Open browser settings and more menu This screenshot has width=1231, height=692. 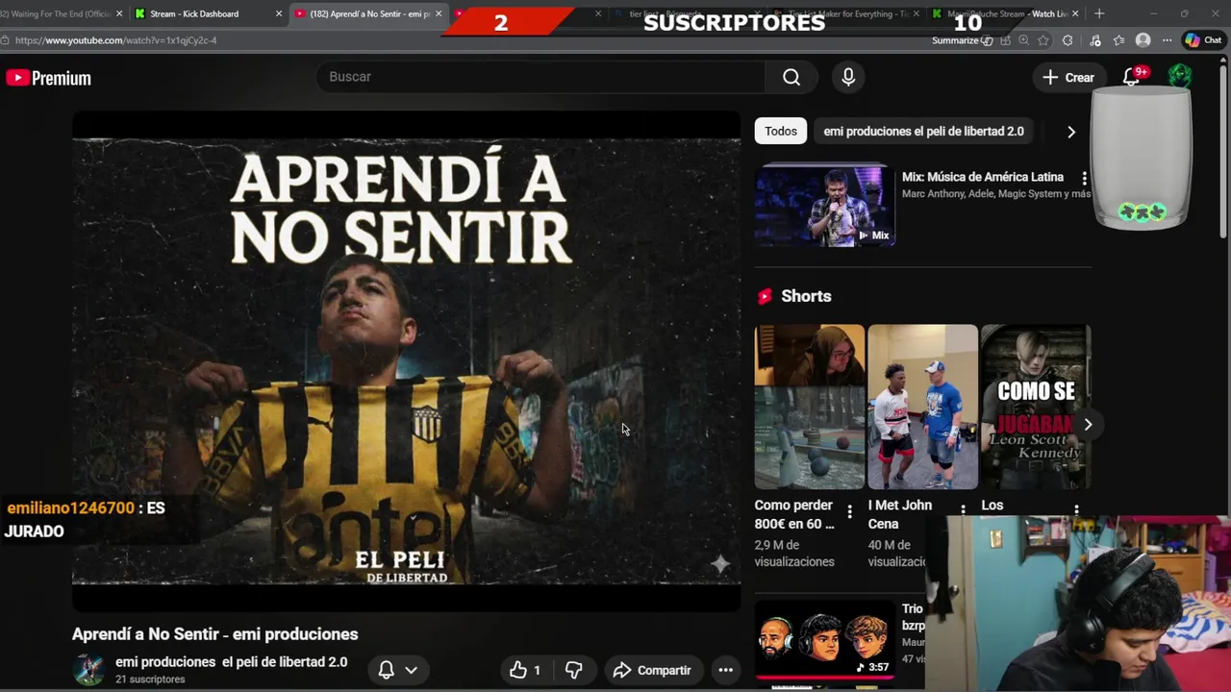tap(1167, 40)
